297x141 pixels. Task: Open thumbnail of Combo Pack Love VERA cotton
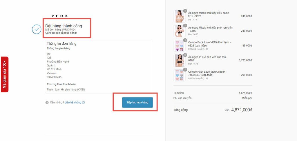[179, 75]
